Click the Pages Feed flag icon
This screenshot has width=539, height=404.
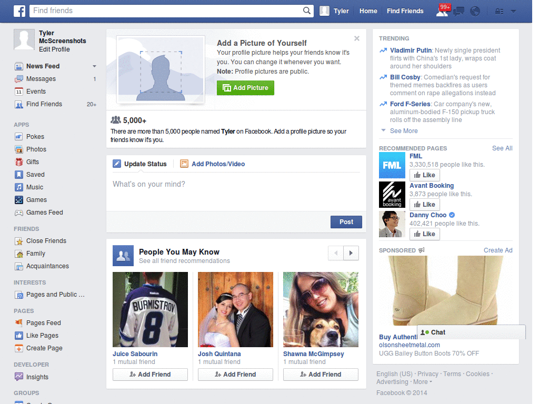19,323
